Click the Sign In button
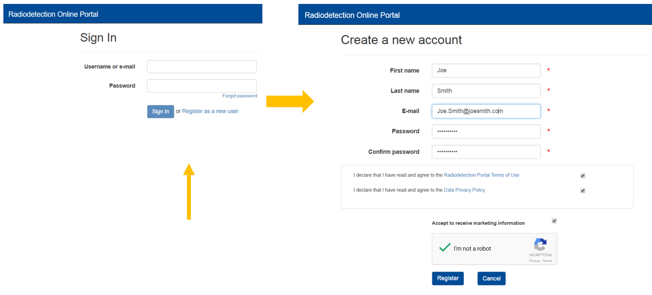Viewport: 652px width, 295px height. pyautogui.click(x=160, y=111)
